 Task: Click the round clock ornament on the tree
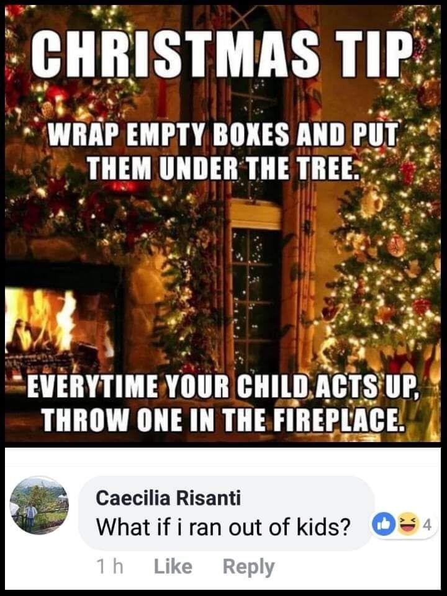click(397, 245)
